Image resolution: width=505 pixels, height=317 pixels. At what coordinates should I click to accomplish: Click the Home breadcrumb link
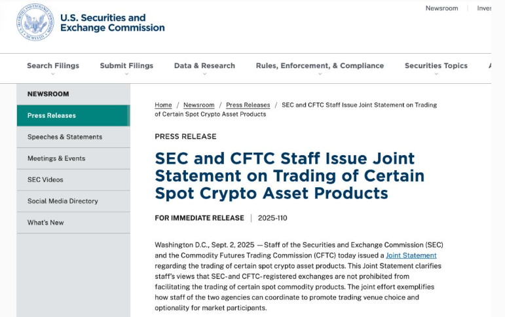tap(163, 105)
